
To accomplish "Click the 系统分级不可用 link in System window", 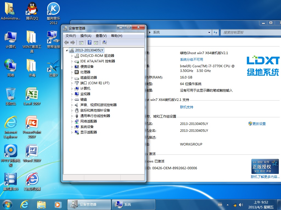I will point(191,59).
